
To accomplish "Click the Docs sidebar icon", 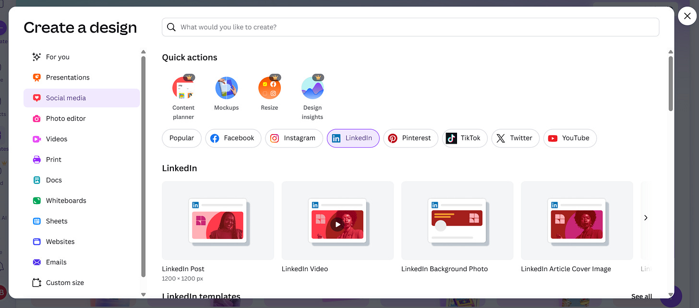I will point(36,180).
